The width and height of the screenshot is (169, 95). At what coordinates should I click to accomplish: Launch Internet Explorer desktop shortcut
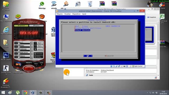coord(6,31)
